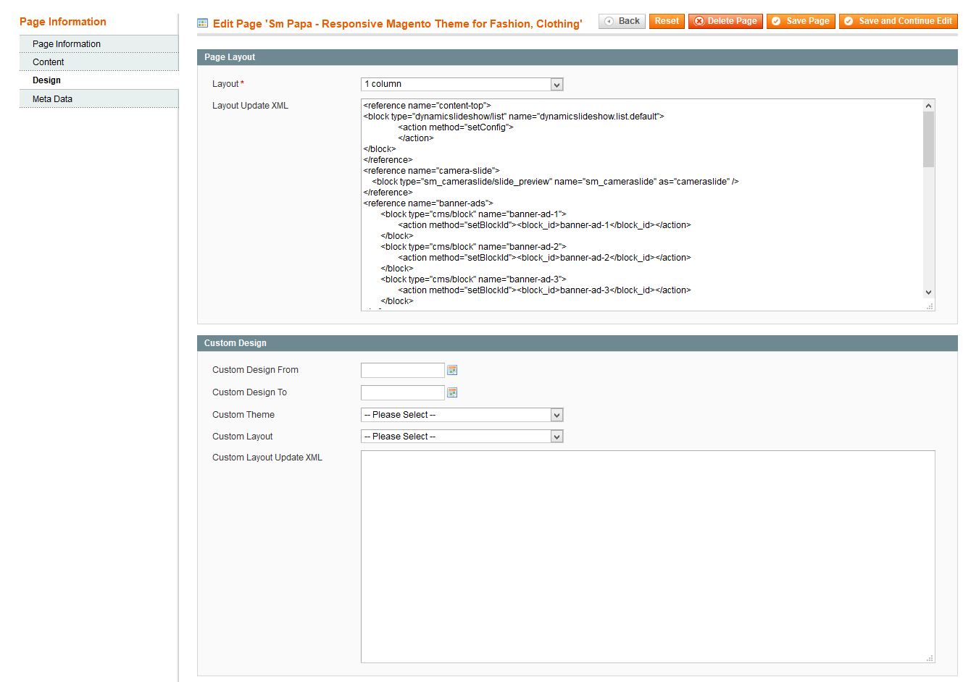Expand the Custom Layout dropdown

[462, 437]
